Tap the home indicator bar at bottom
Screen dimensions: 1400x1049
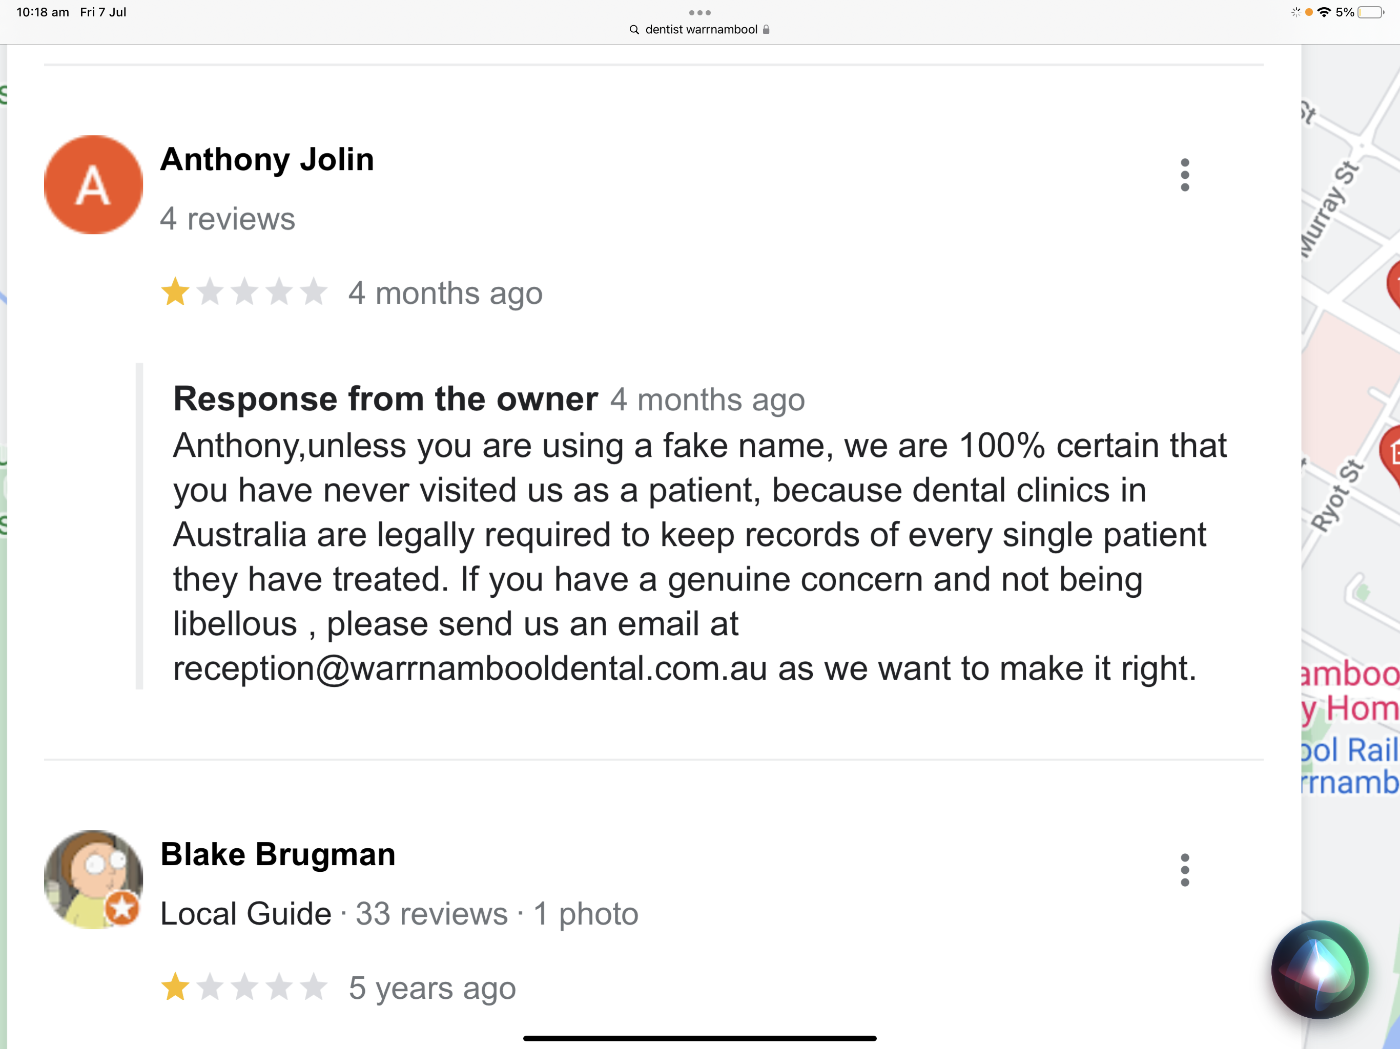click(700, 1038)
